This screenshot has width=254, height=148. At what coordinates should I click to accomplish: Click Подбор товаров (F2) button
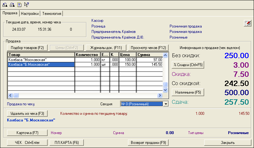27,48
